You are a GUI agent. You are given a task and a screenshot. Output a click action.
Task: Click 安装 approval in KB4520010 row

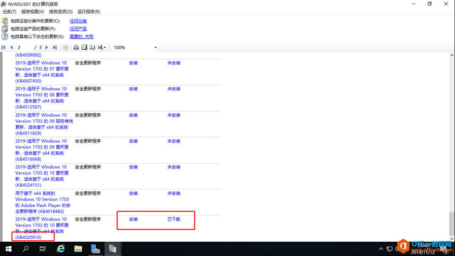pos(133,219)
